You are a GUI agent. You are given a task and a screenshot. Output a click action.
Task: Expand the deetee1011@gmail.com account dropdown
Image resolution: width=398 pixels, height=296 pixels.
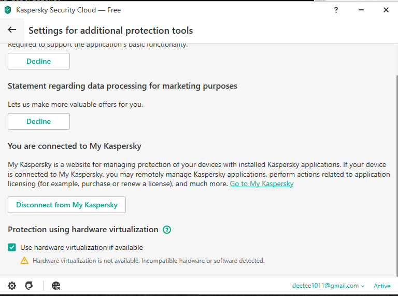tap(328, 286)
